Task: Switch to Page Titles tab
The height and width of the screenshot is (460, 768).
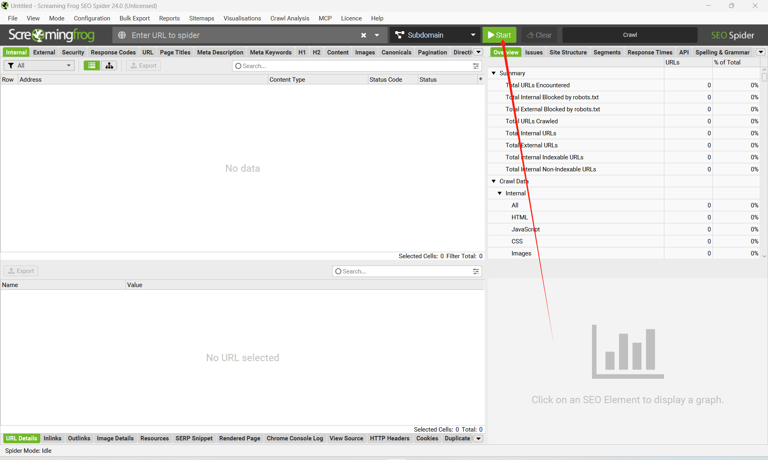Action: pos(175,52)
